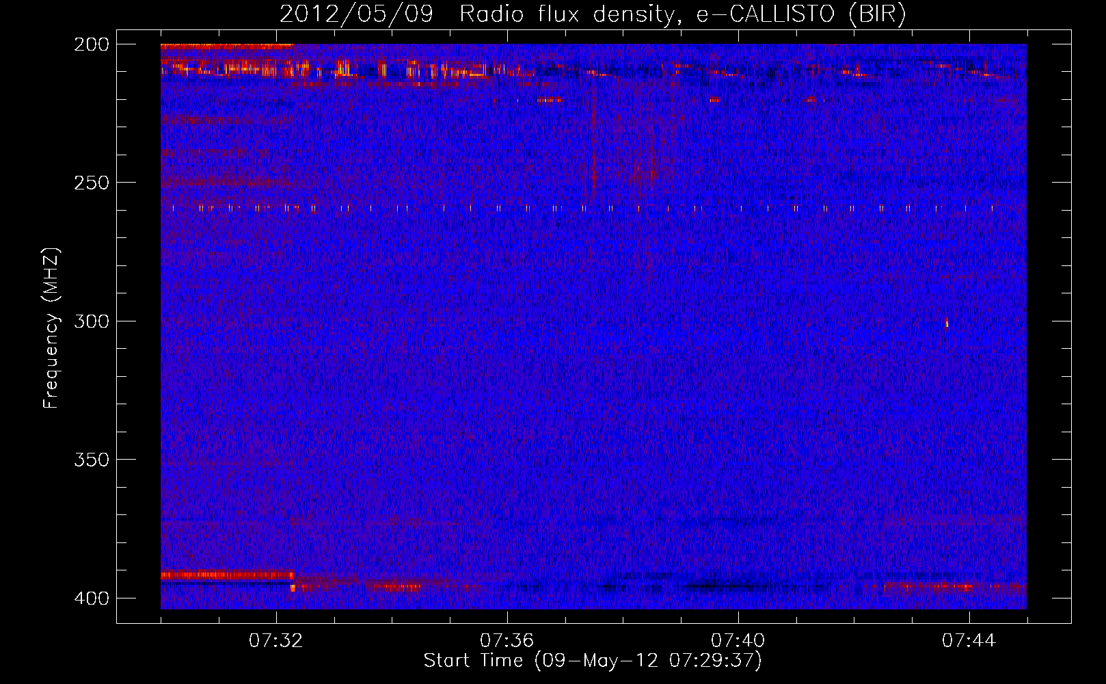Click the 250 frequency tick label
This screenshot has width=1106, height=684.
91,183
